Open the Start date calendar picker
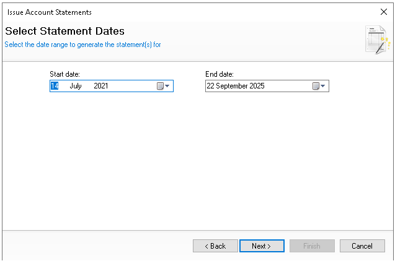Screen dimensions: 395x261 click(163, 86)
